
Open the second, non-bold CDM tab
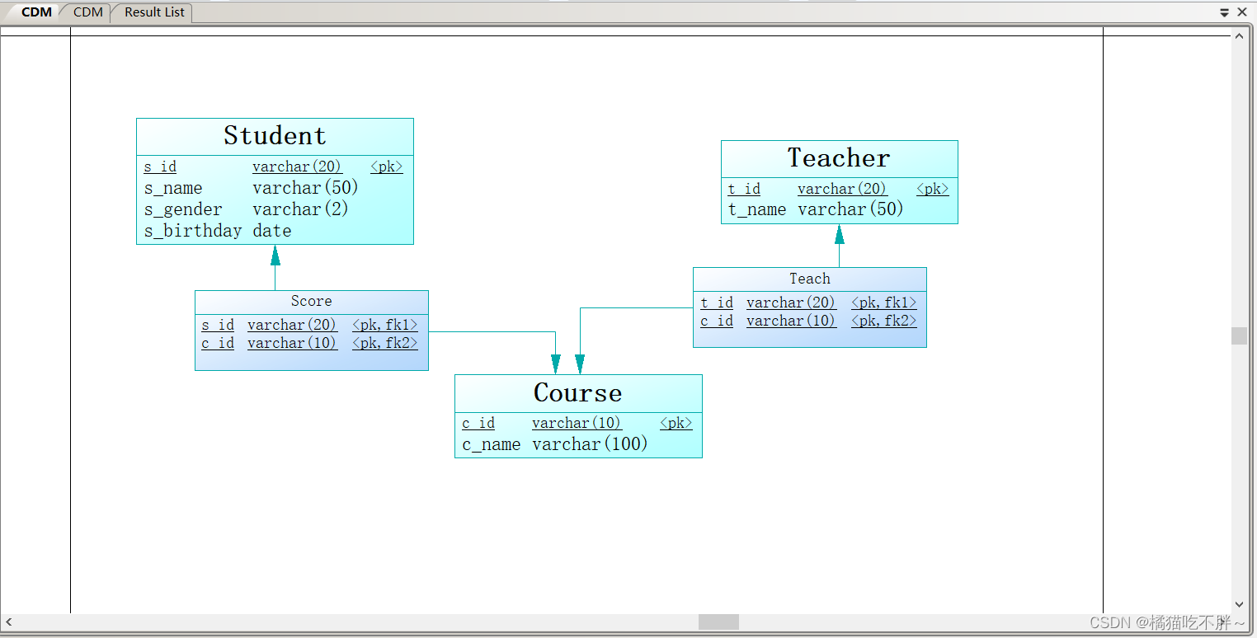[88, 12]
